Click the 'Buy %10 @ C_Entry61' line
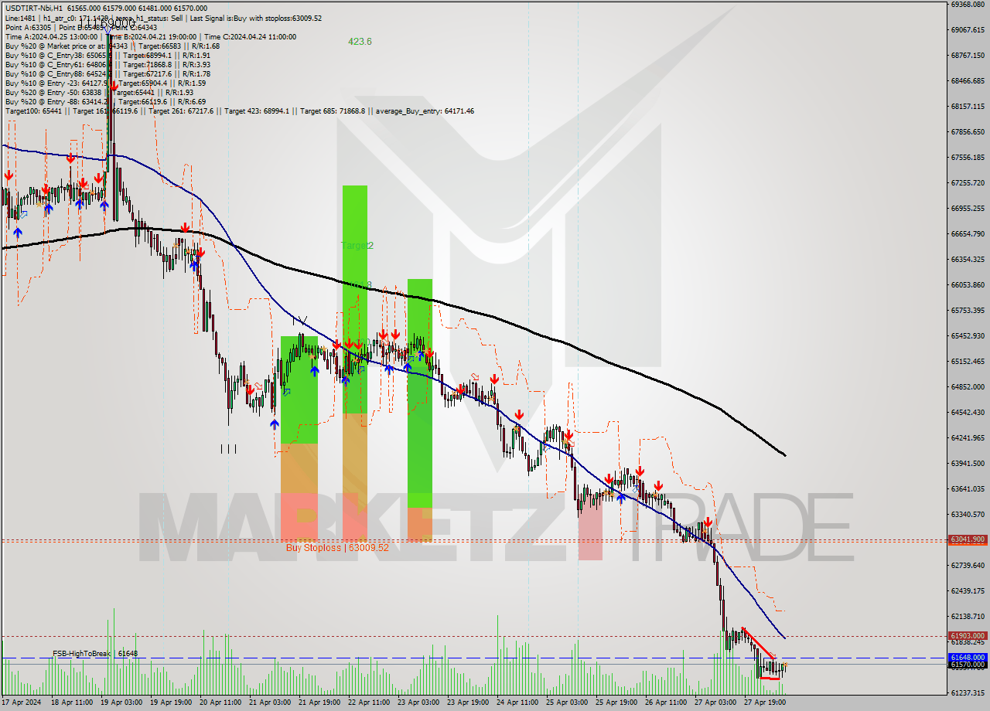This screenshot has width=990, height=711. 108,64
